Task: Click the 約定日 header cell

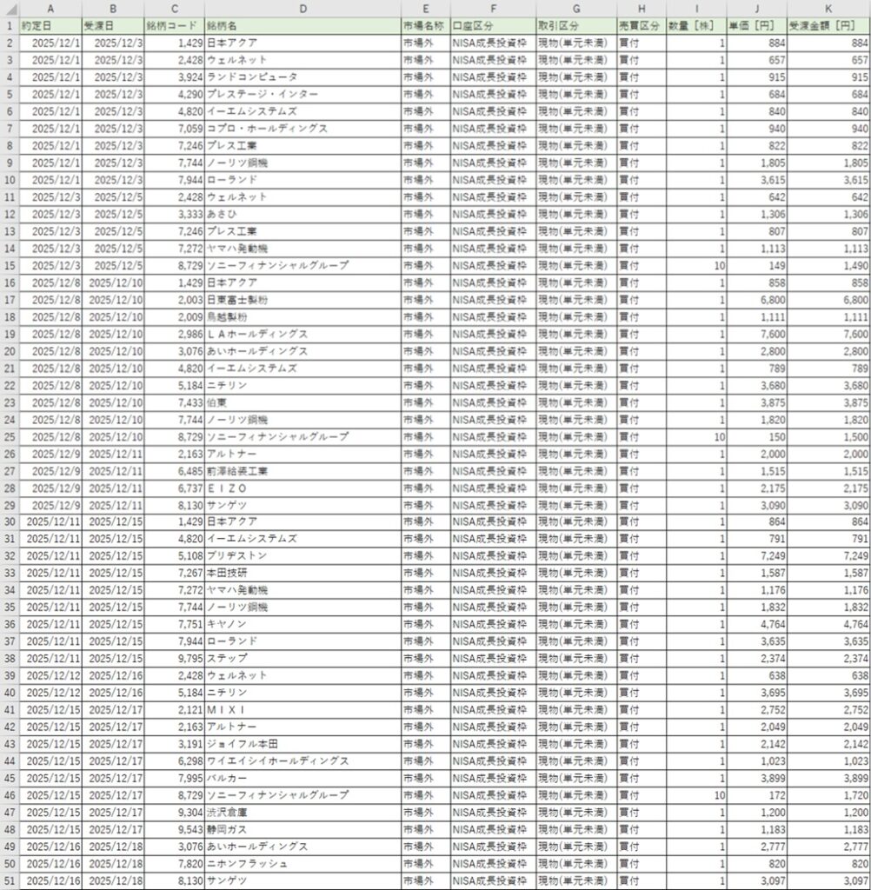Action: click(x=50, y=26)
